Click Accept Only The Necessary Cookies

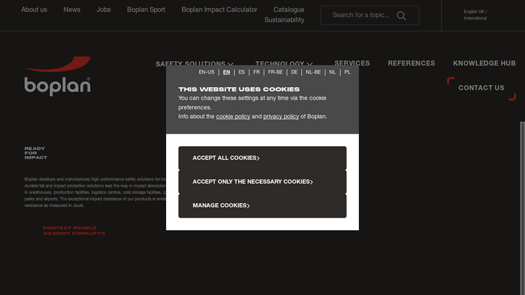[262, 182]
